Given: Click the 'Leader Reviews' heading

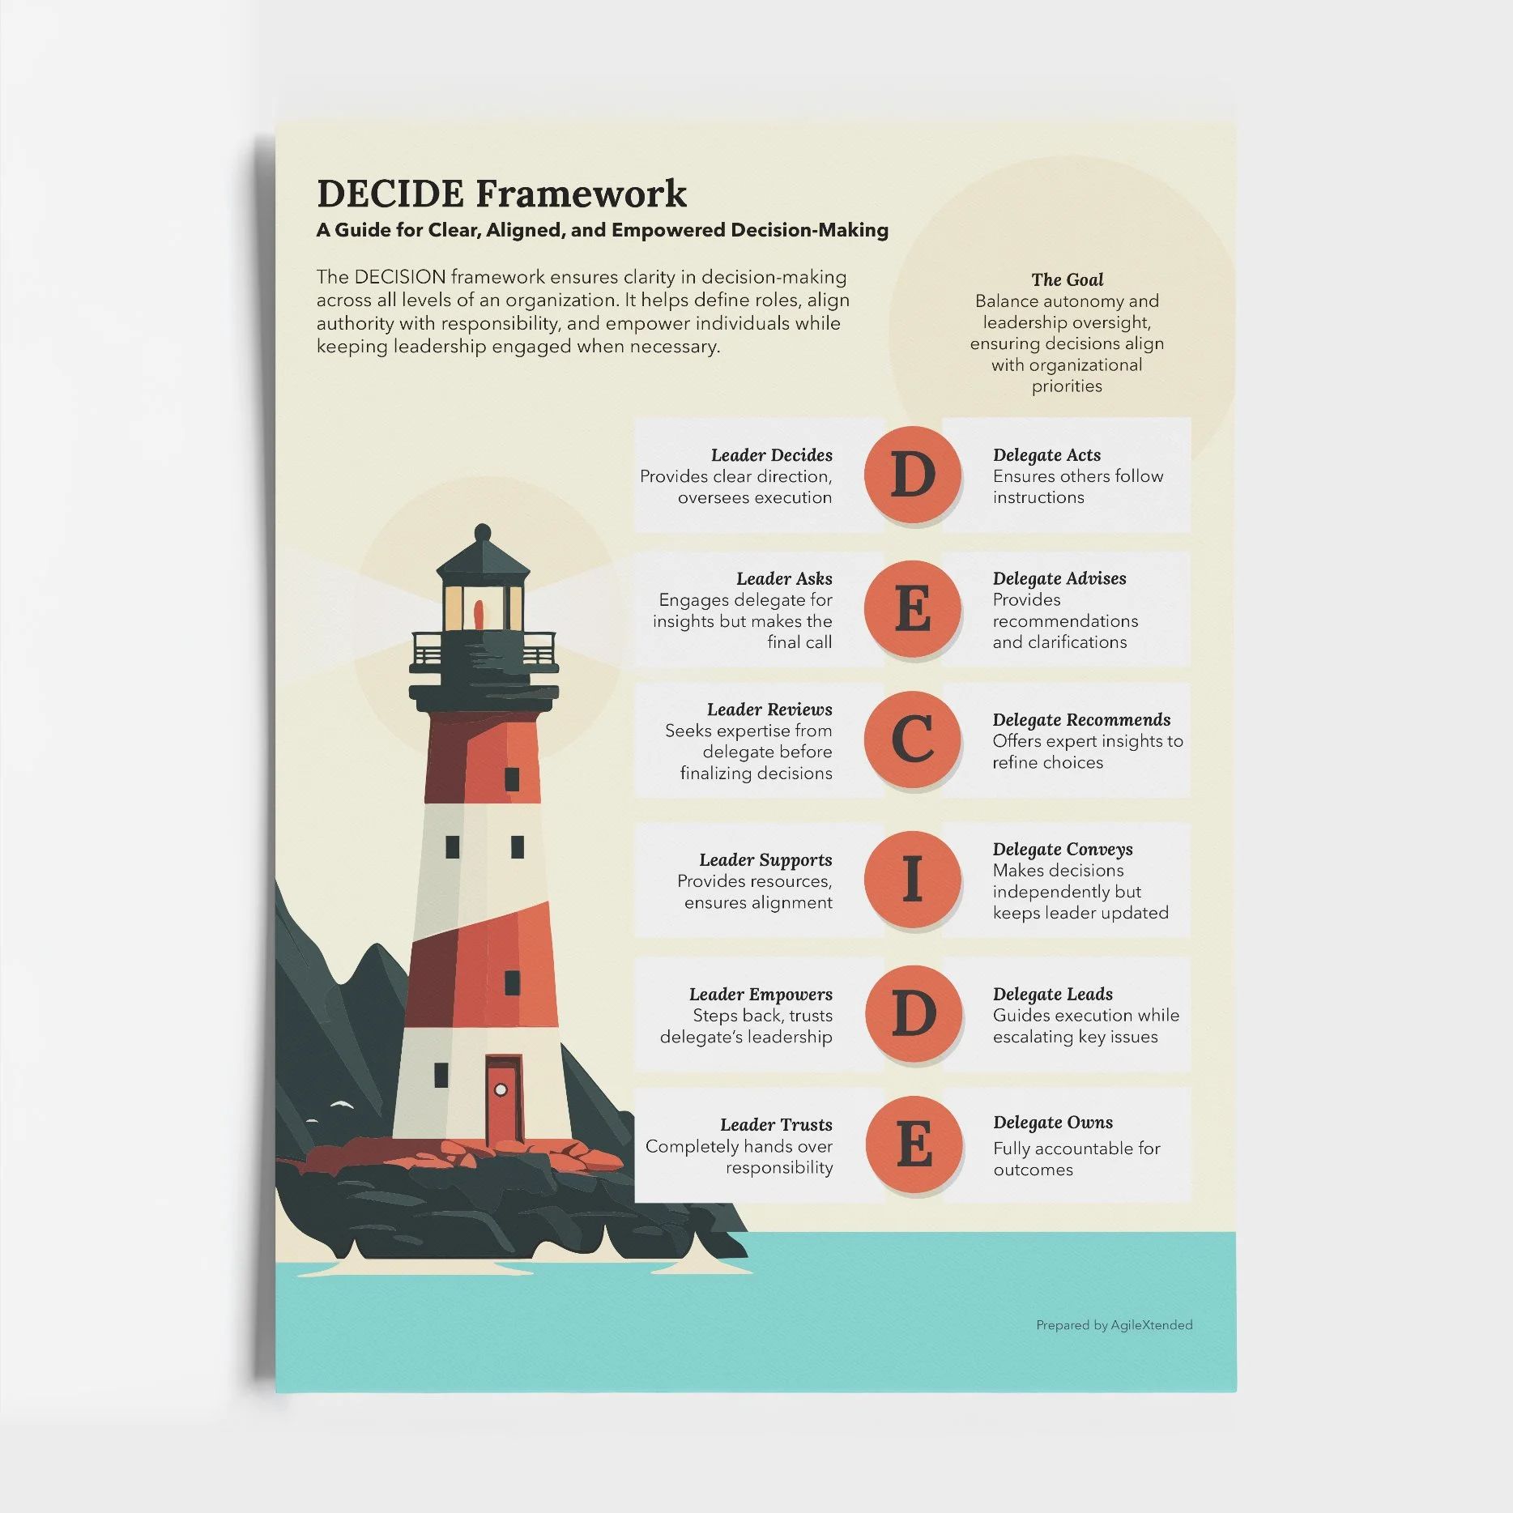Looking at the screenshot, I should 769,710.
